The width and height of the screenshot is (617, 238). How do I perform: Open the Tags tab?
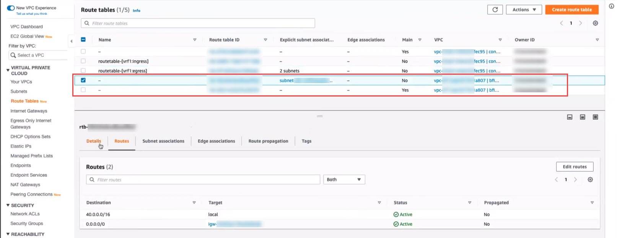[306, 141]
